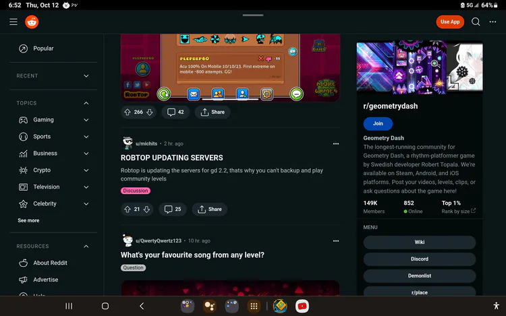Share the ROBTOP UPDATING SERVERS post
Screen dimensions: 506x316
pos(210,210)
